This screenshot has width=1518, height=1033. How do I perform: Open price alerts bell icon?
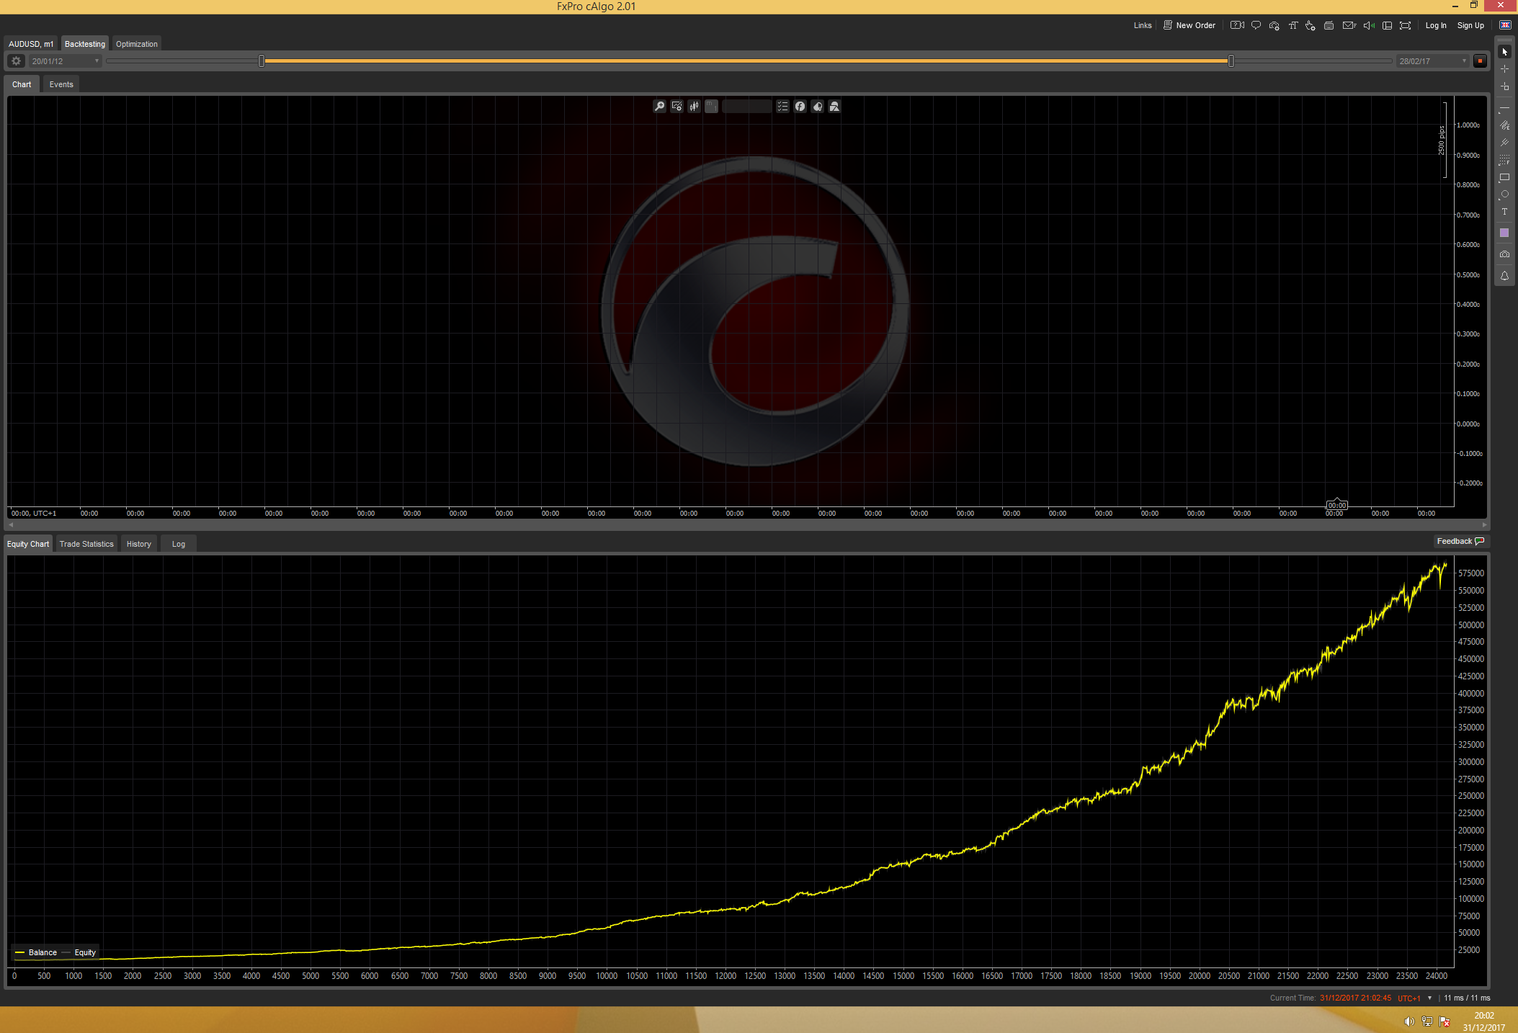(x=1504, y=276)
